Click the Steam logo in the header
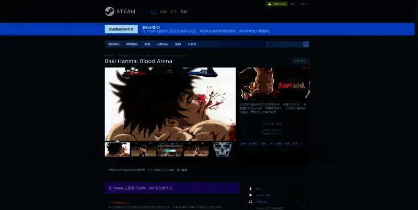The width and height of the screenshot is (418, 210). 120,11
